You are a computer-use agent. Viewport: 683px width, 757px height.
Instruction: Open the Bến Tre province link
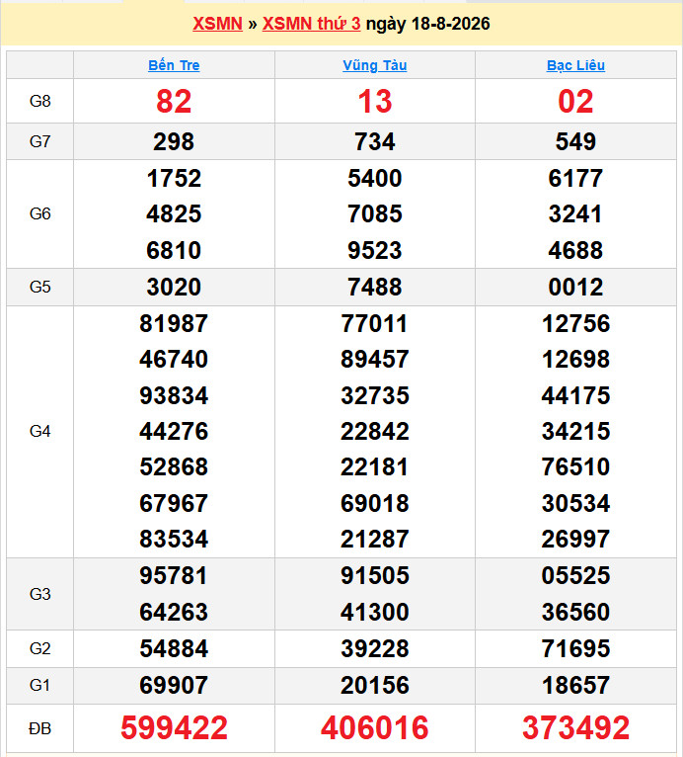click(x=174, y=65)
